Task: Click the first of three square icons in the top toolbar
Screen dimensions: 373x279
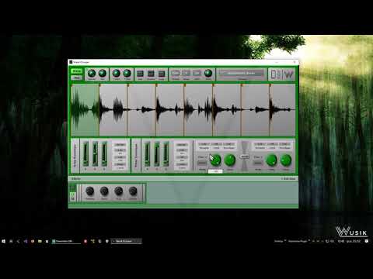Action: (140, 74)
